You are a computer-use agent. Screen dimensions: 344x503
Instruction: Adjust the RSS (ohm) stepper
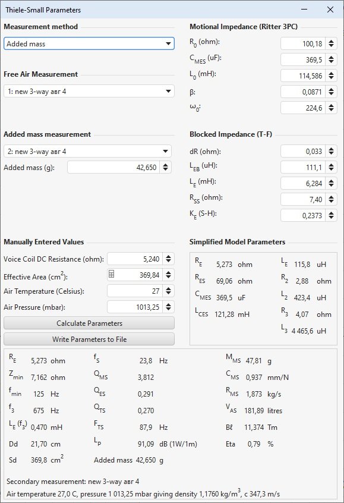(331, 199)
